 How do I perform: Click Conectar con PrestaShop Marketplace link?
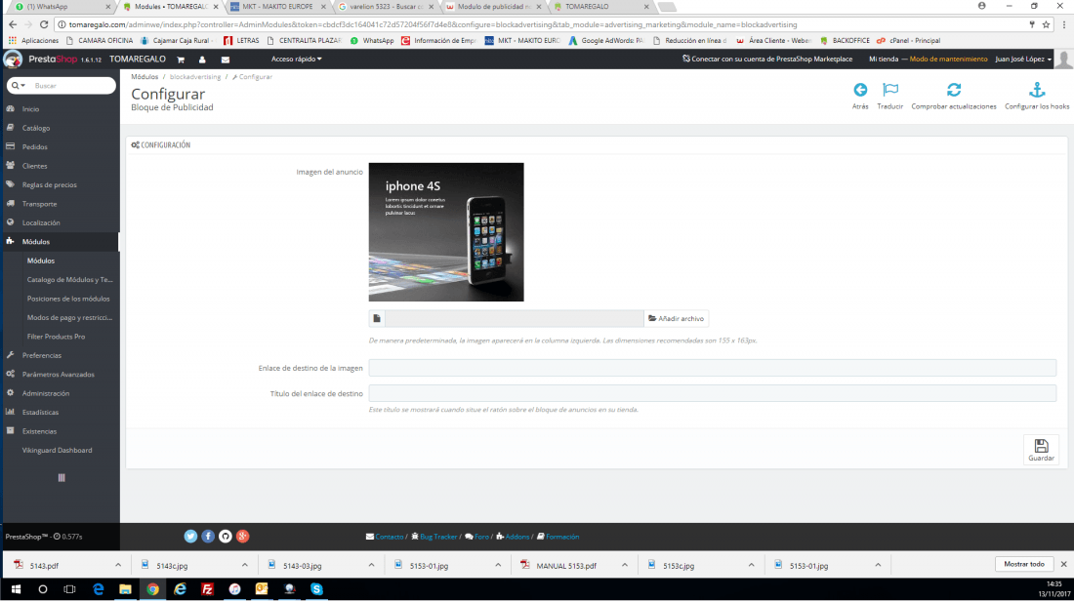[x=767, y=59]
